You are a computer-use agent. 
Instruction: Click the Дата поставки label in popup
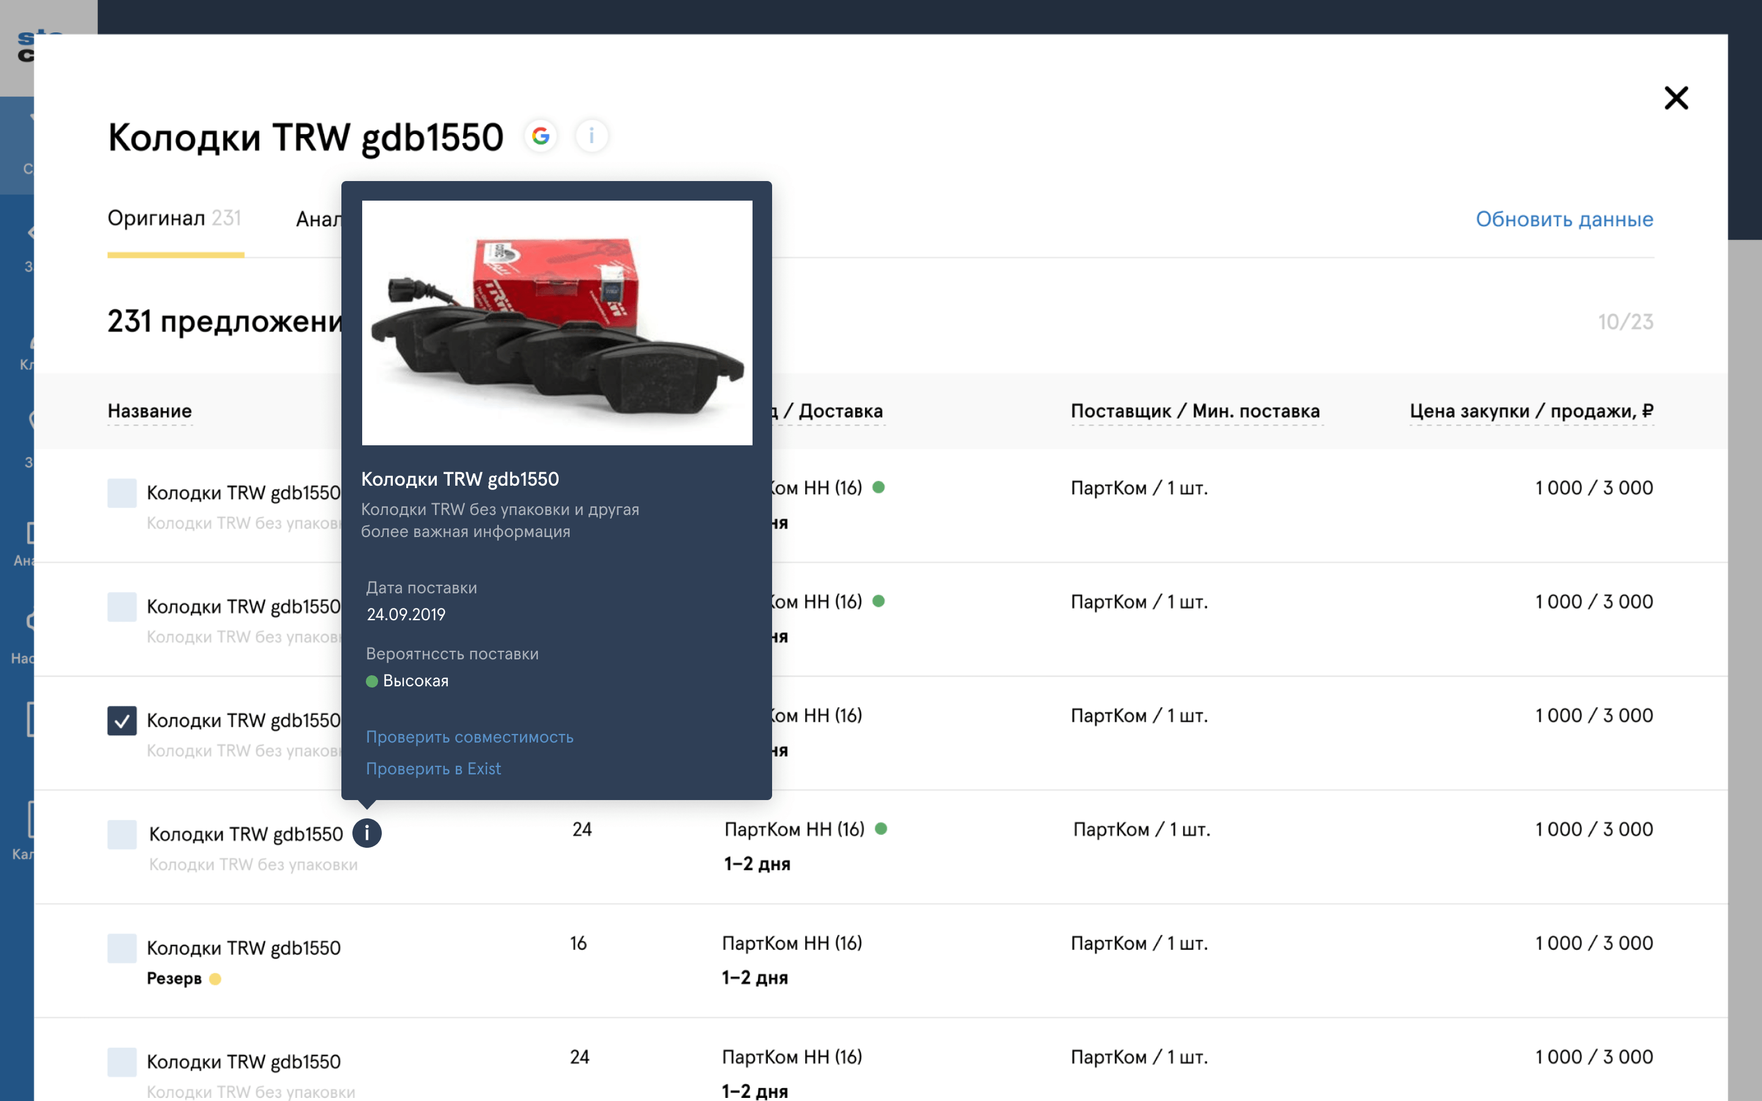(422, 588)
